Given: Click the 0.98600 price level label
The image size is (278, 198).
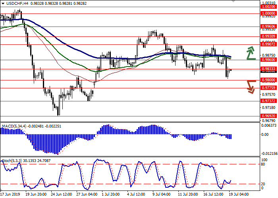Looking at the screenshot, I should click(268, 60).
